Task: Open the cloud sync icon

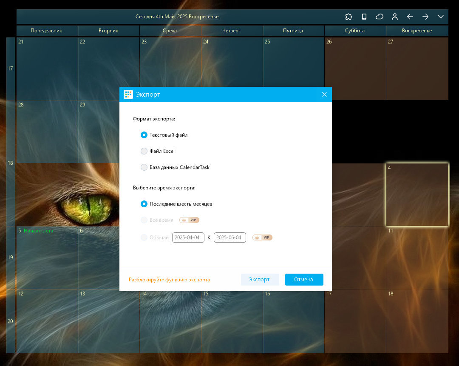Action: click(x=380, y=17)
